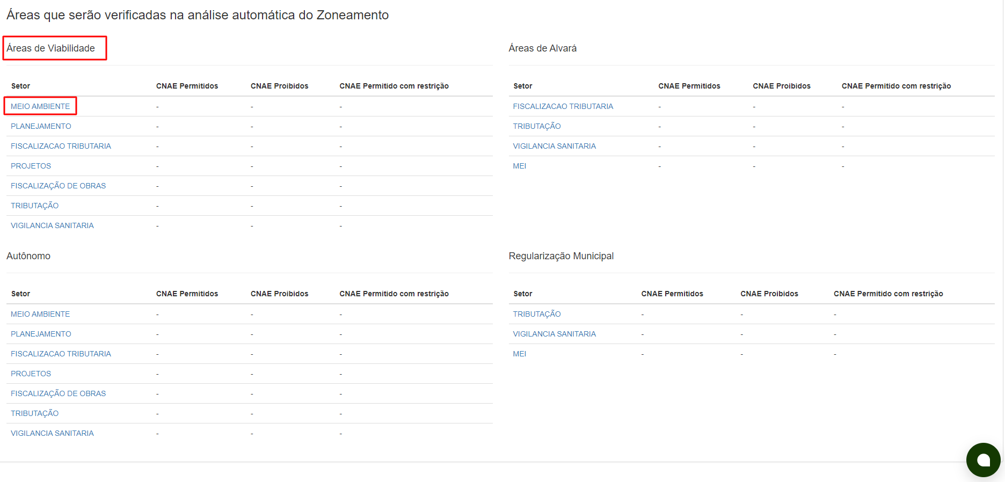The image size is (1005, 482).
Task: Open PROJETOS in Autônomo section
Action: point(31,374)
